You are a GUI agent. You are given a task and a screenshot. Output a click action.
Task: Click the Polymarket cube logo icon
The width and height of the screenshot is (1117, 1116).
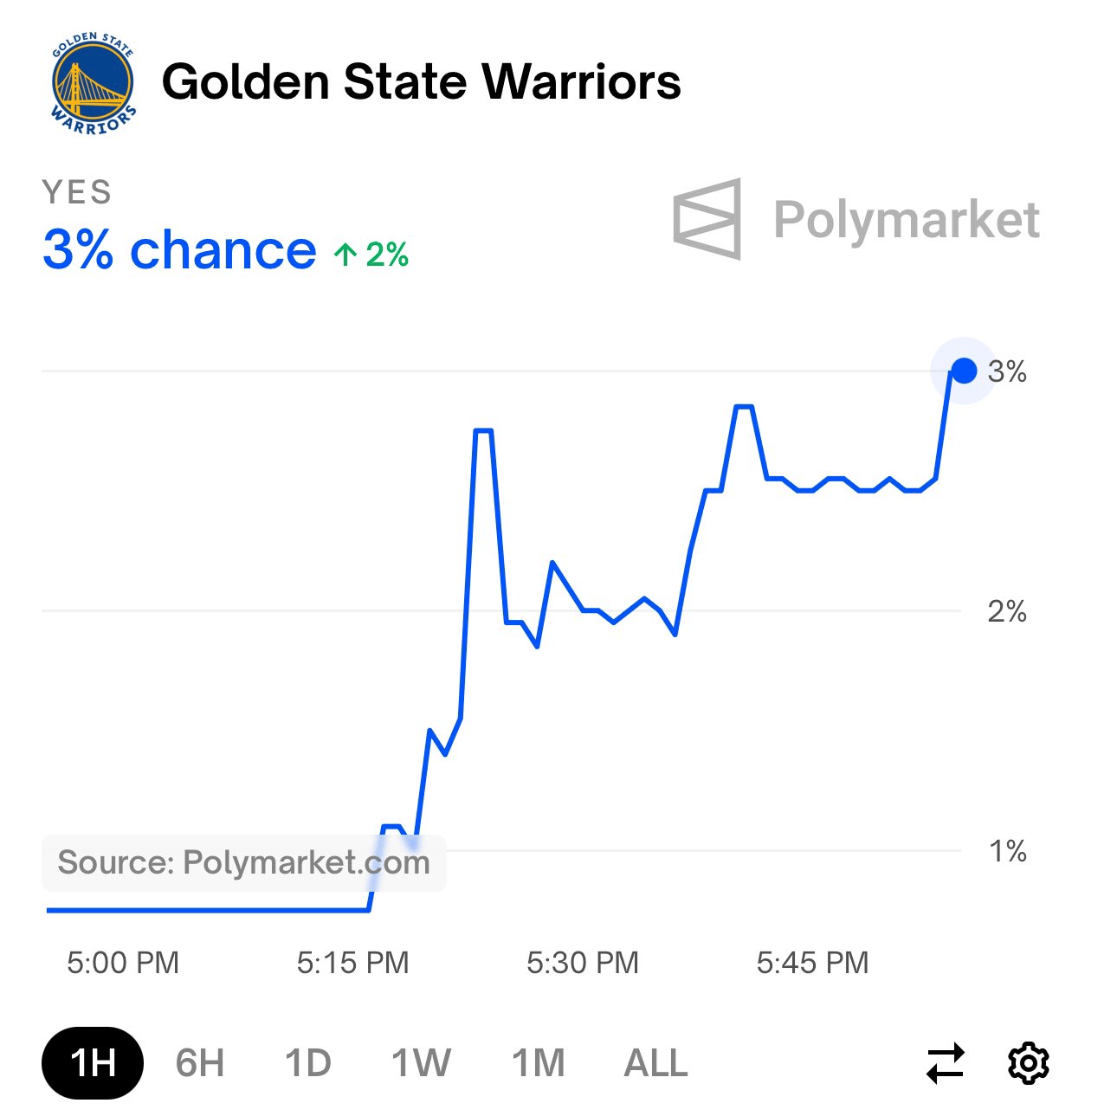[x=707, y=219]
